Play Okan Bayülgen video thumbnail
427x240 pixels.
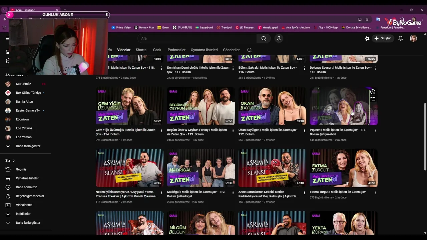point(272,106)
